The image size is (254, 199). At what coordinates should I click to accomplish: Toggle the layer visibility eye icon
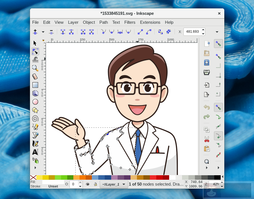[88, 184]
